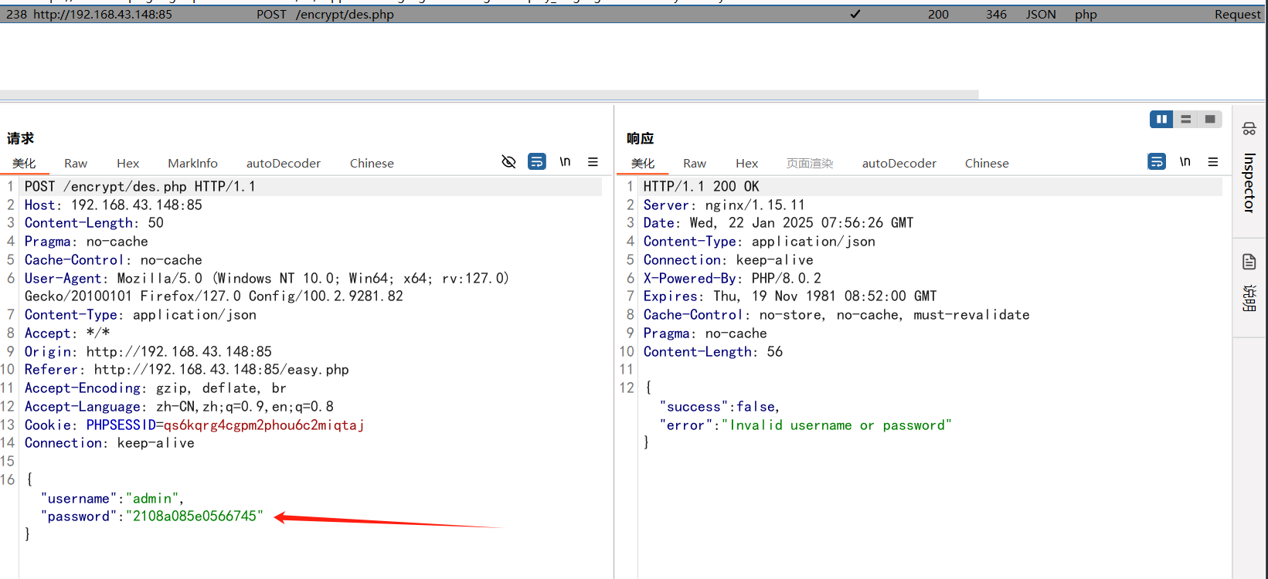Click the php extension cell in history row
Screen dimensions: 1268x579
coord(1086,14)
